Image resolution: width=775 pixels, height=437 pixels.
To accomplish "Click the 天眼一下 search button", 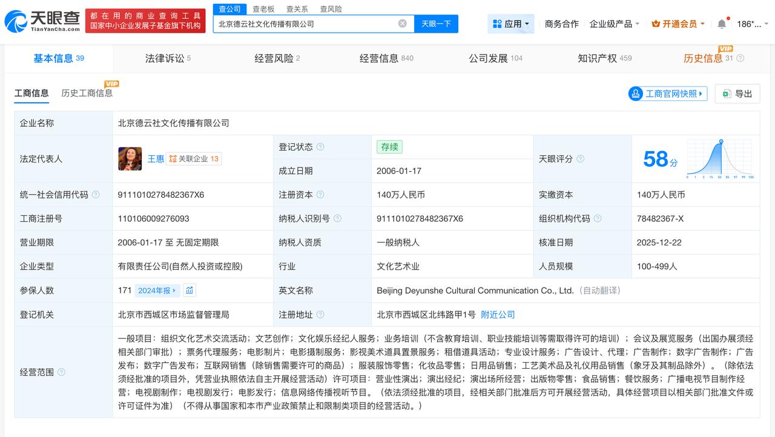I will click(x=436, y=24).
